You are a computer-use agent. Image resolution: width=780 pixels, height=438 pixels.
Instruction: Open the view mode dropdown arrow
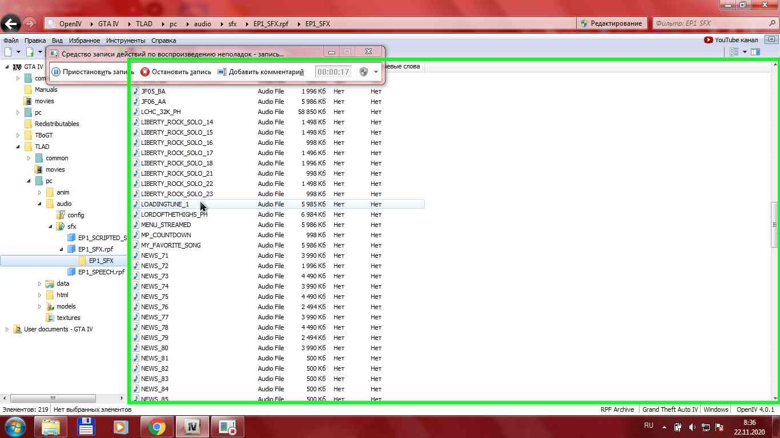pyautogui.click(x=745, y=52)
